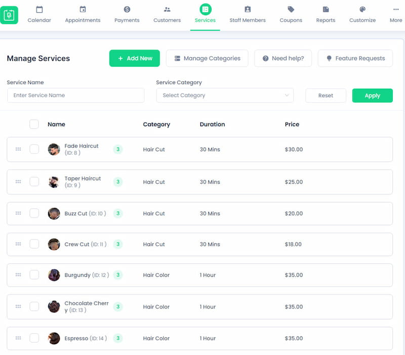Image resolution: width=405 pixels, height=355 pixels.
Task: Click the Coupons tag icon
Action: click(x=291, y=10)
